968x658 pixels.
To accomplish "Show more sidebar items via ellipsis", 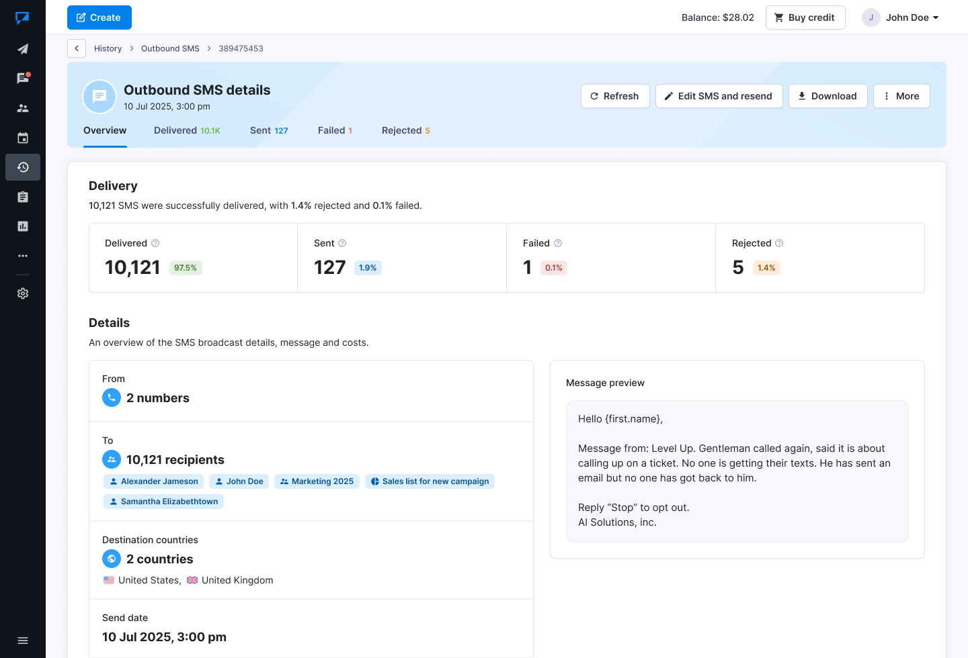I will point(23,256).
